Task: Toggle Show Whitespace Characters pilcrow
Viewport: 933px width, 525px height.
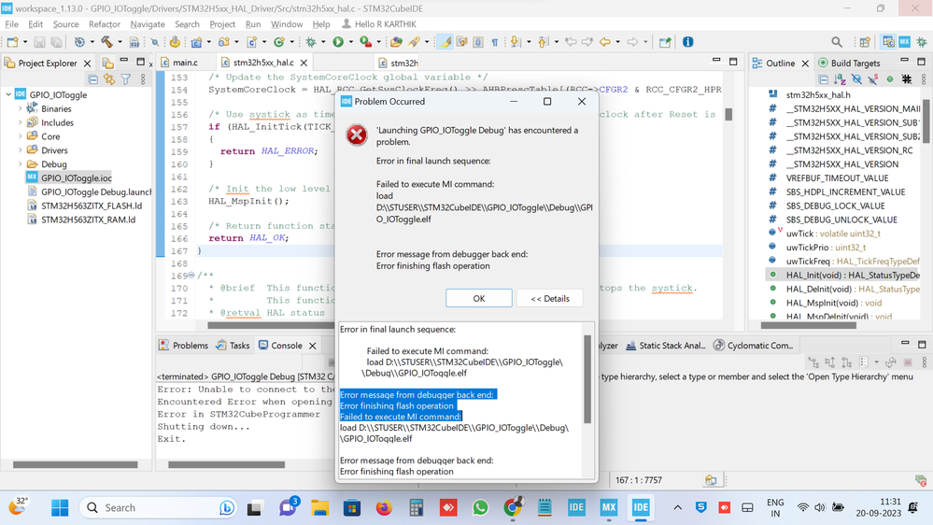Action: pyautogui.click(x=494, y=42)
